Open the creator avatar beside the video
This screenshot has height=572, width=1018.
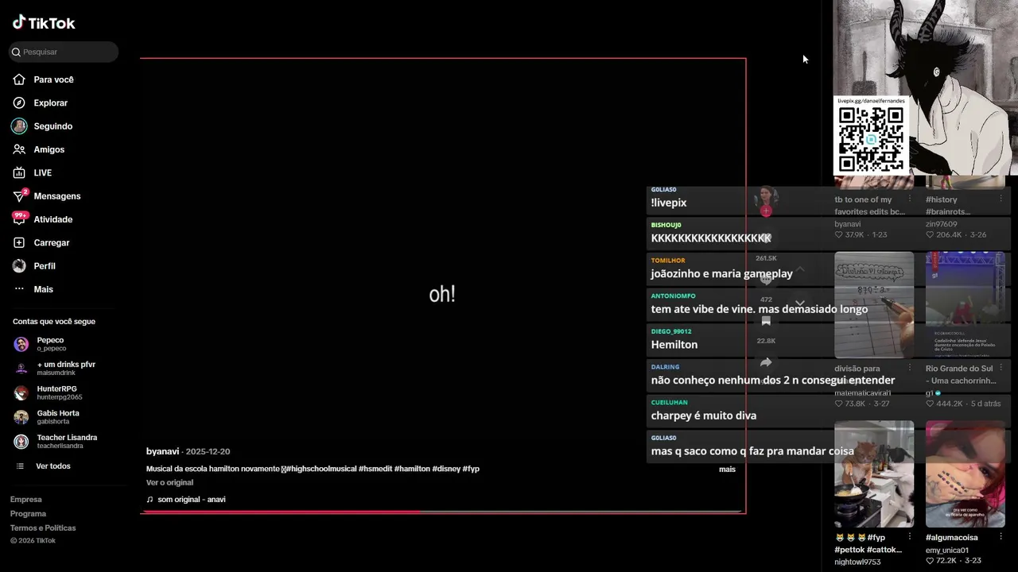[x=766, y=197]
